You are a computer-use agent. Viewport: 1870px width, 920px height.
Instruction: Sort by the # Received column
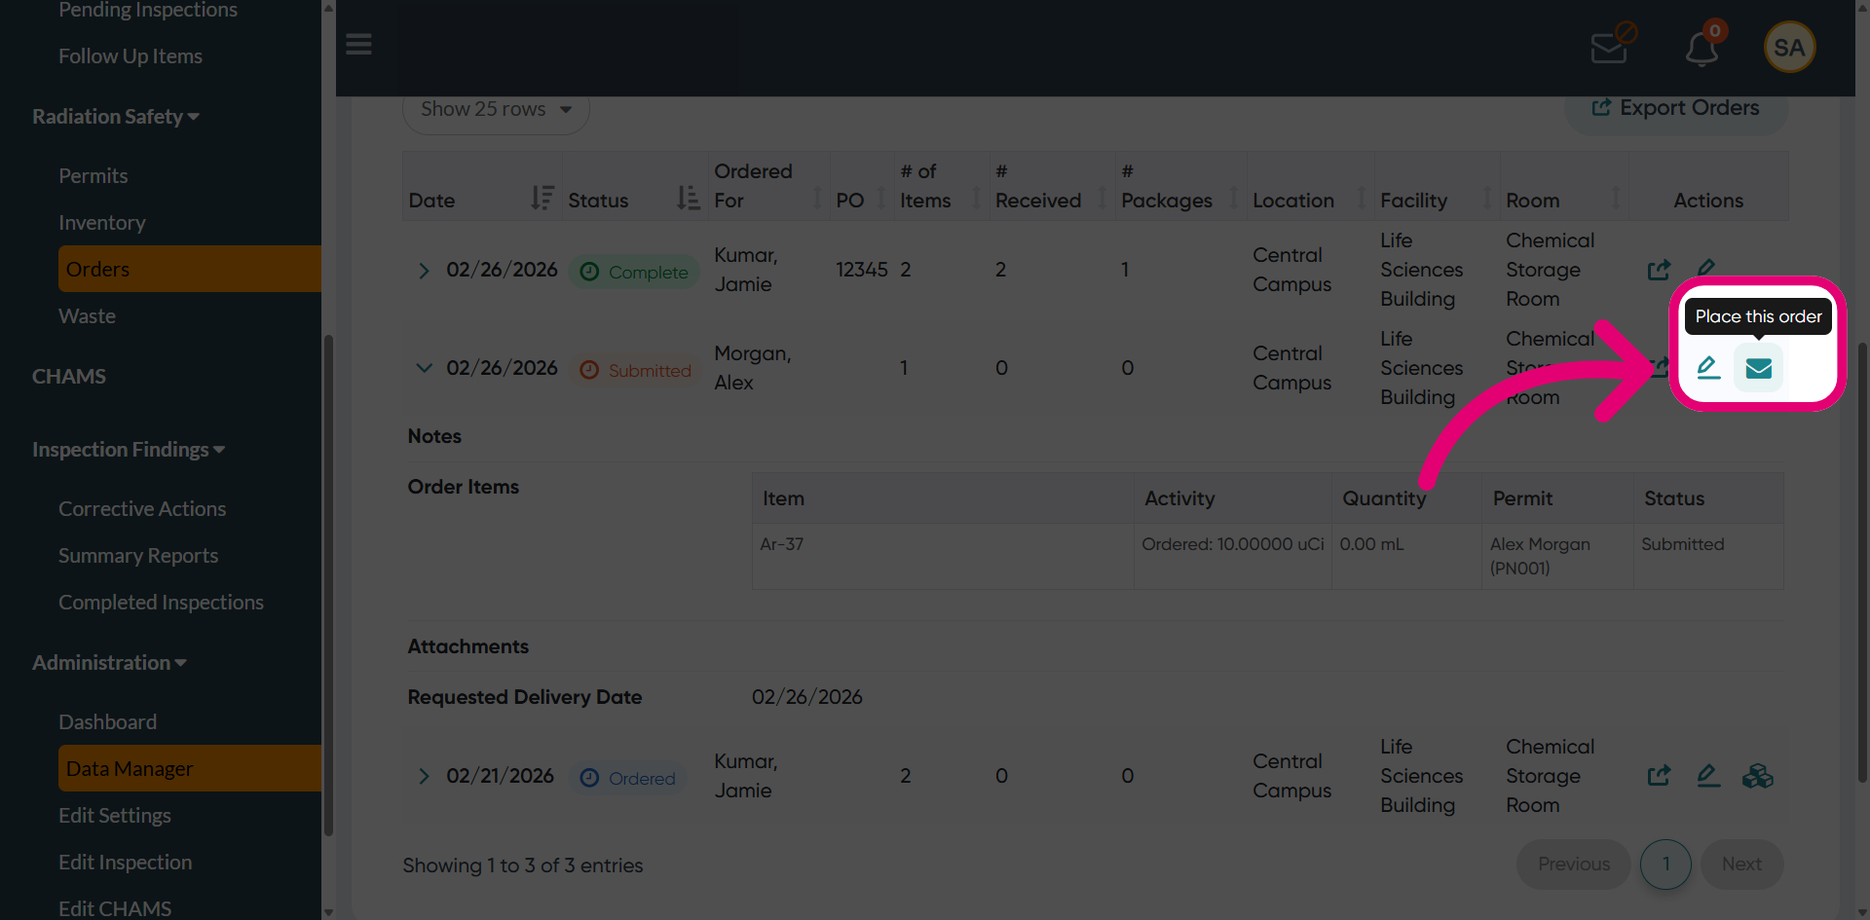pyautogui.click(x=1052, y=186)
